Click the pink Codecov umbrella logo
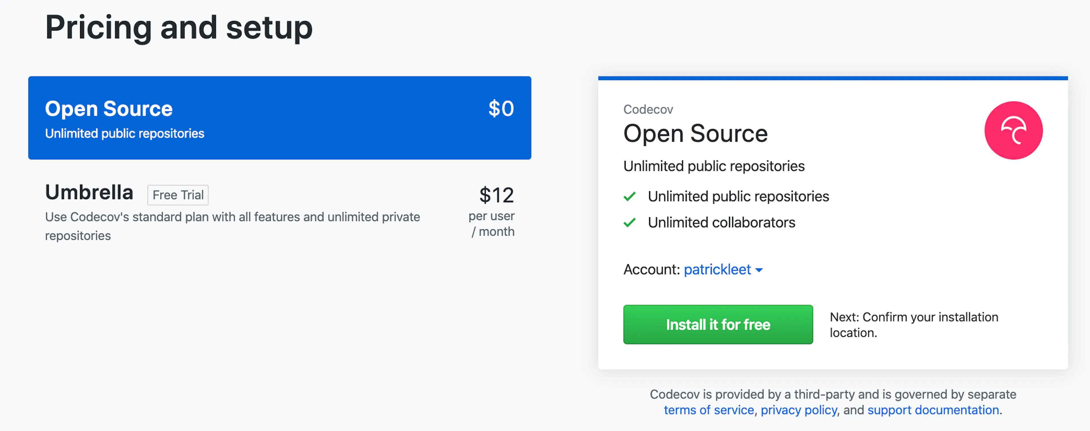The height and width of the screenshot is (431, 1090). (1013, 130)
